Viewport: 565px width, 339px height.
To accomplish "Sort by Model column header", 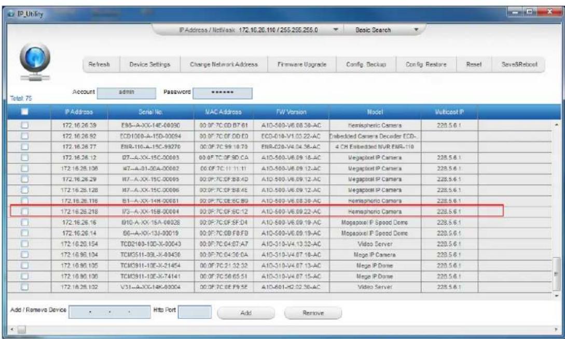I will click(x=375, y=112).
